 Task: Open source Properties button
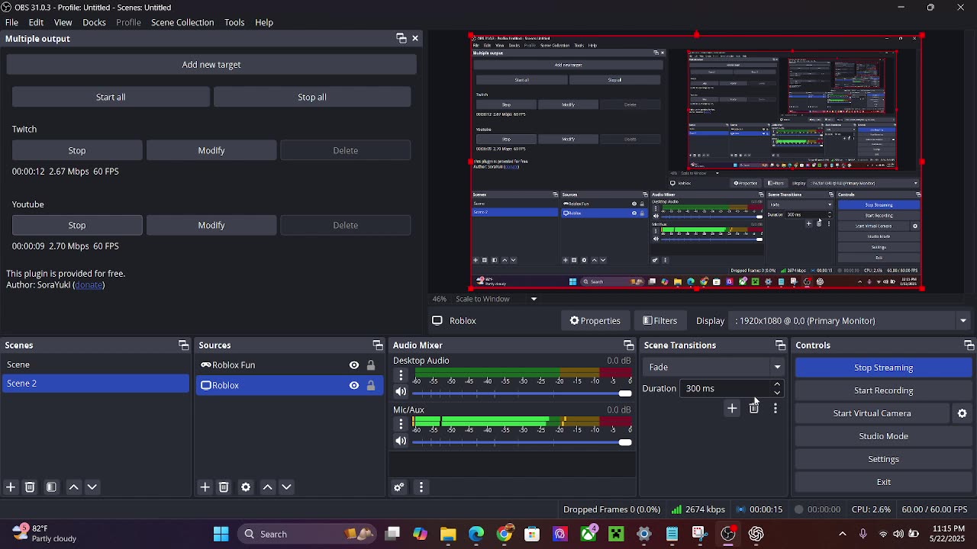[595, 321]
